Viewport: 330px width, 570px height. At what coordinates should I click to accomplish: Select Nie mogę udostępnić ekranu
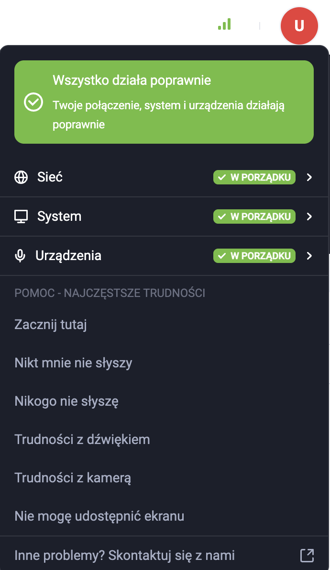pyautogui.click(x=99, y=516)
